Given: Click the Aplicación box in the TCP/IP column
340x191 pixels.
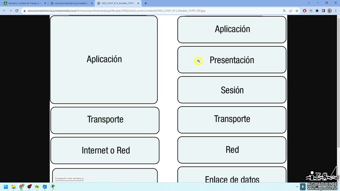Looking at the screenshot, I should [x=104, y=59].
